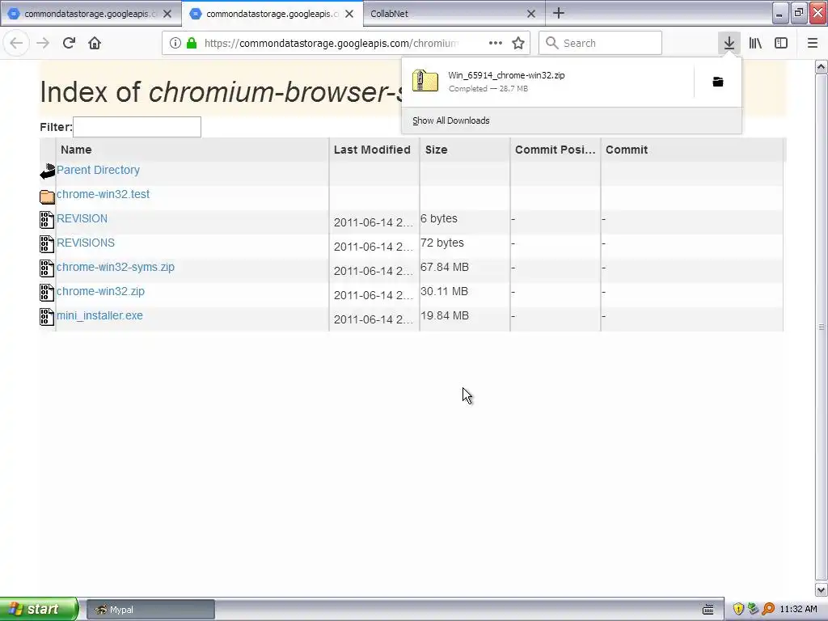Toggle the downloads panel arrow button
The image size is (828, 621).
coord(729,43)
